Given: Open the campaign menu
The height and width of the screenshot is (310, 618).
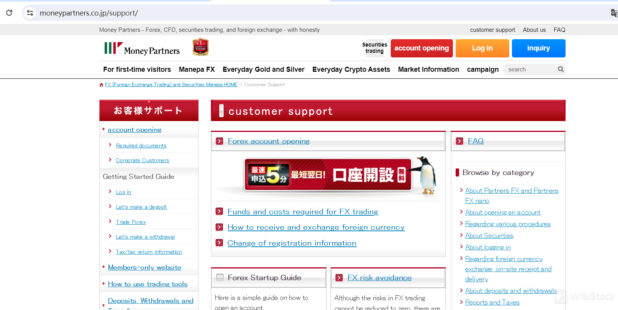Looking at the screenshot, I should (x=483, y=69).
